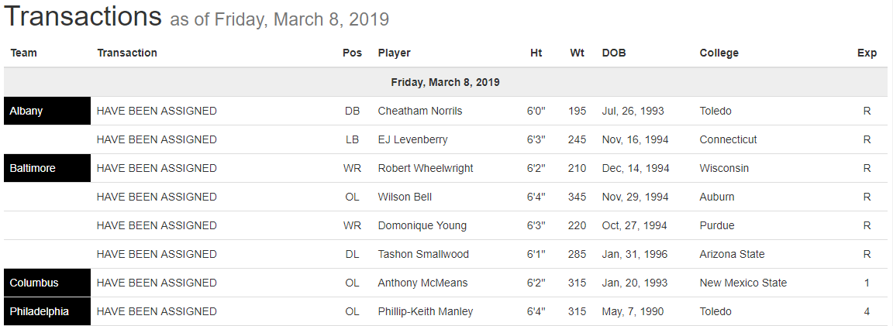Click Domonique Young player name
Image resolution: width=893 pixels, height=326 pixels.
pos(422,225)
